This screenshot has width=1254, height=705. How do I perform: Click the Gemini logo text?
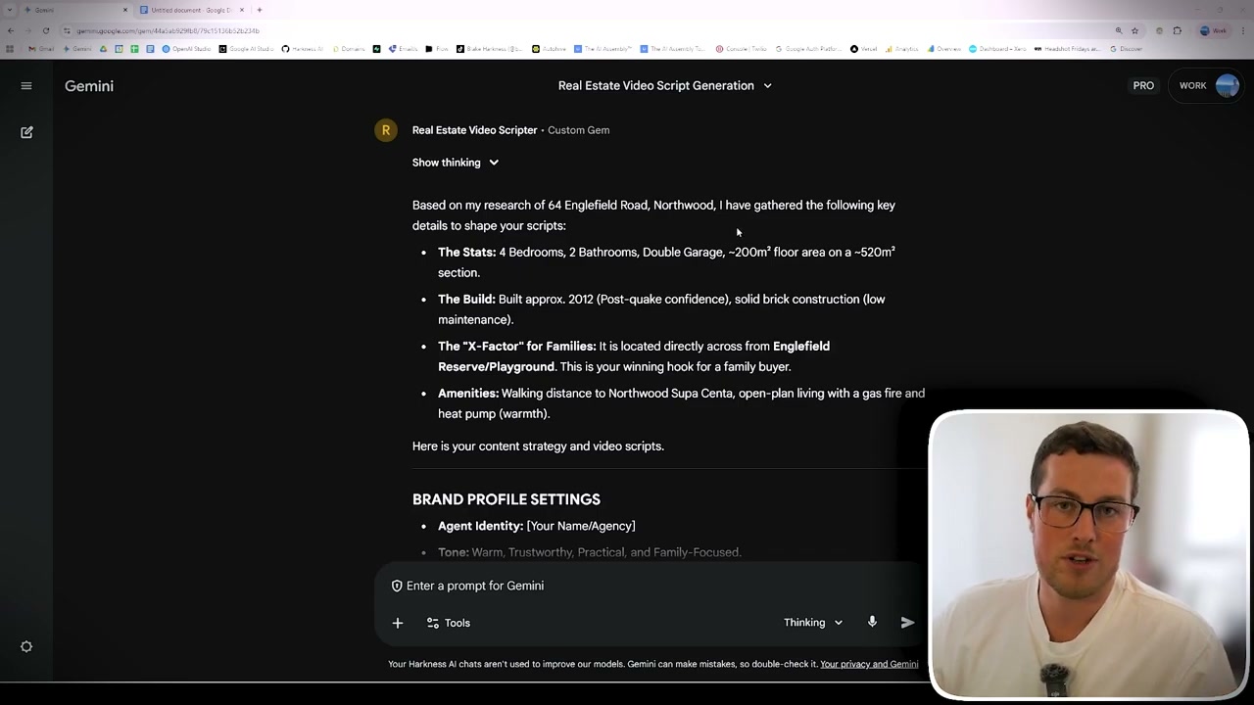(89, 86)
